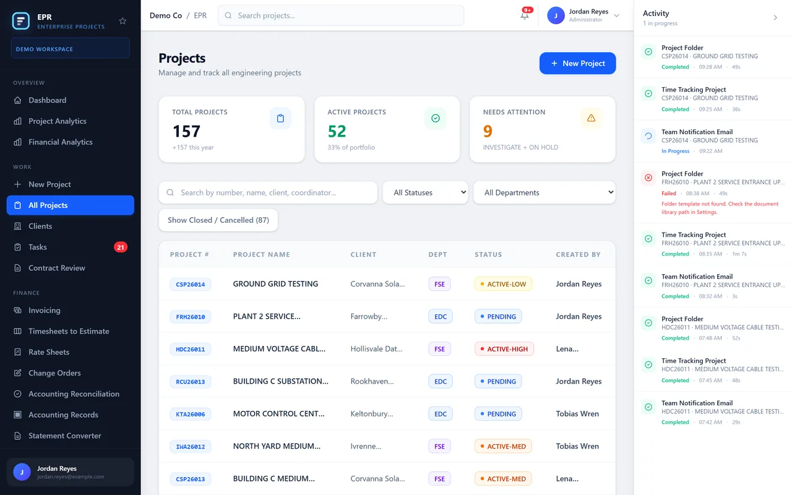792x495 pixels.
Task: Click the GROUND GRID TESTING project name
Action: [275, 284]
